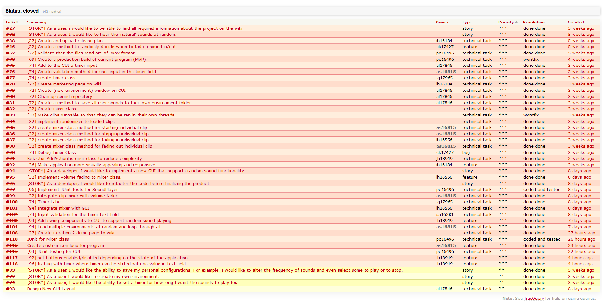Click the 'story' type cell in row #96
Screen dimensions: 602x302
[468, 184]
